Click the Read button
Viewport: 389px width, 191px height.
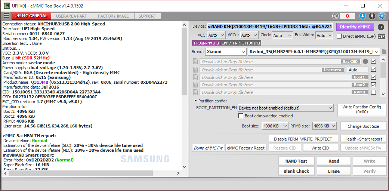[x=334, y=161]
